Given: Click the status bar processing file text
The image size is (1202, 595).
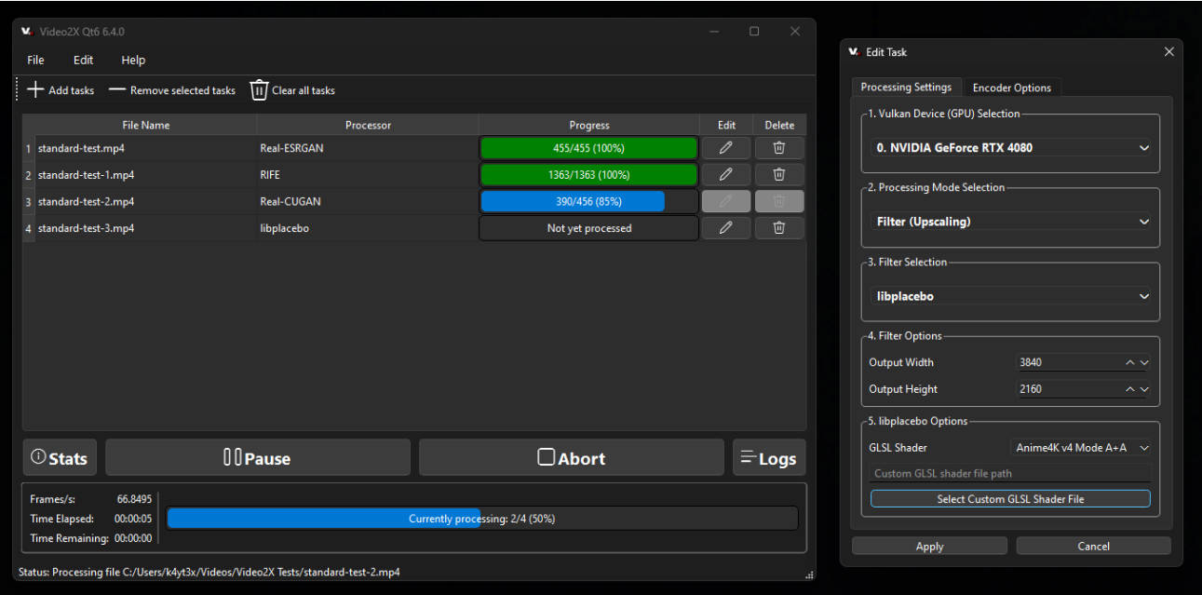Looking at the screenshot, I should 209,572.
